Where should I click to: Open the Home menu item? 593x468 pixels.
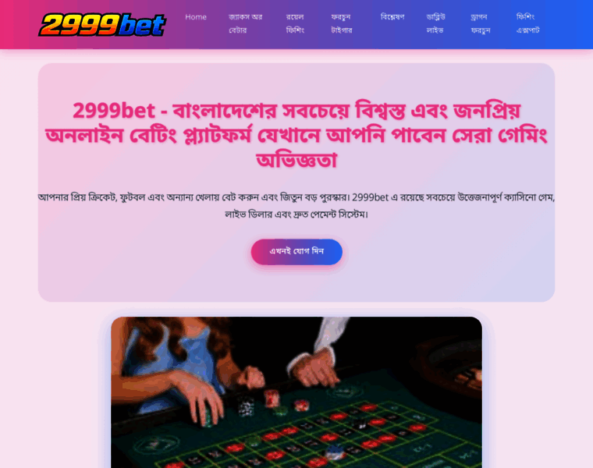[196, 17]
